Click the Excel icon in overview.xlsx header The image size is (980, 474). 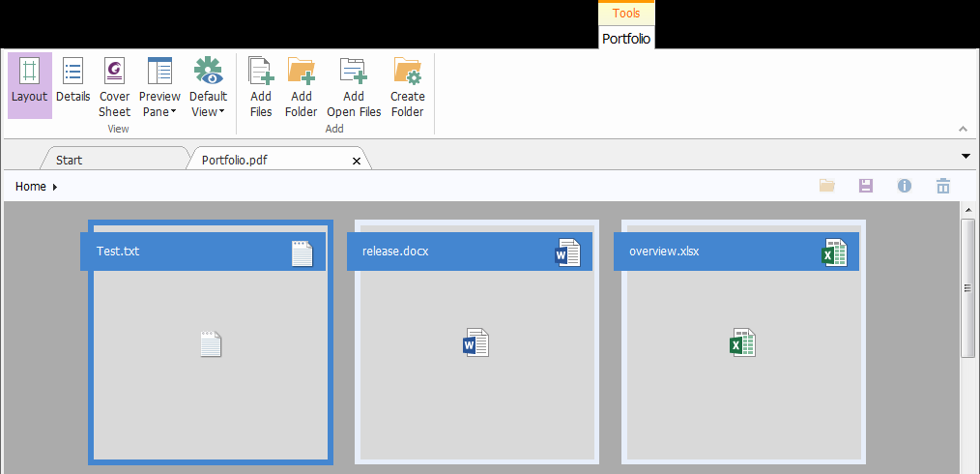tap(834, 252)
